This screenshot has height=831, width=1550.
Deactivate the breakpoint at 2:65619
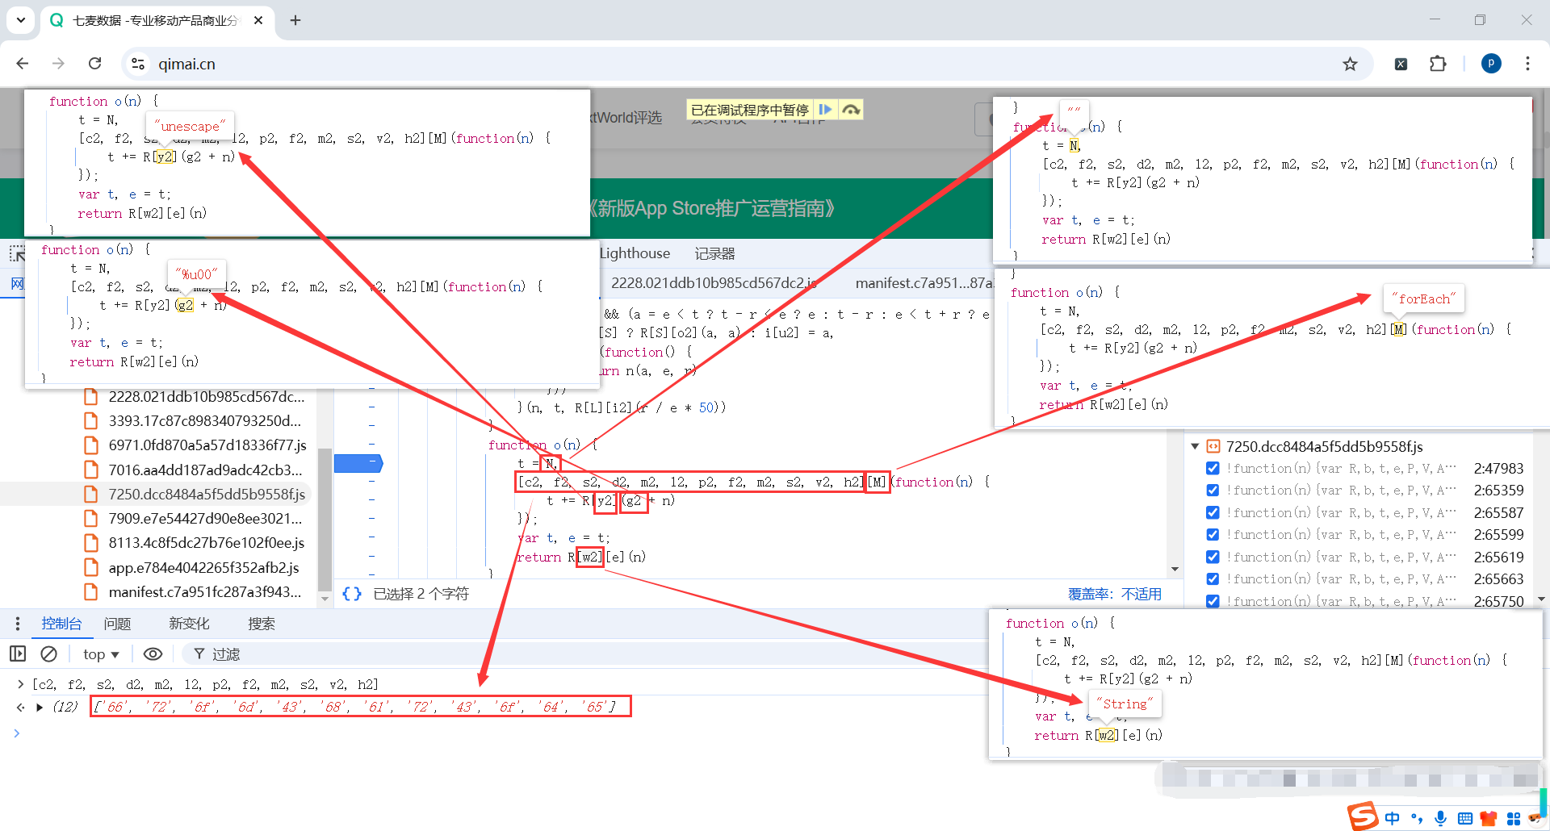tap(1213, 557)
